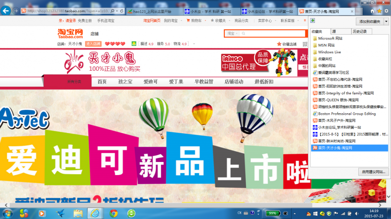Open Windows Explorer from the taskbar
The width and height of the screenshot is (391, 219).
[78, 213]
